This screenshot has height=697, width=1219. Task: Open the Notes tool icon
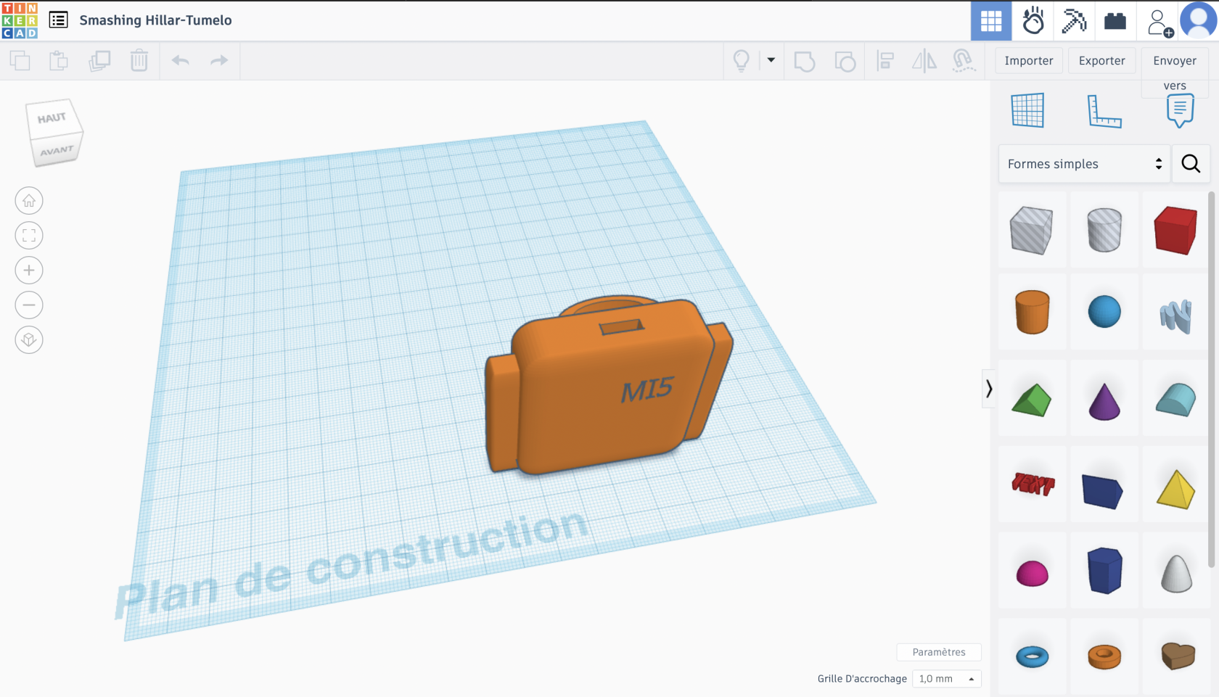[1181, 111]
